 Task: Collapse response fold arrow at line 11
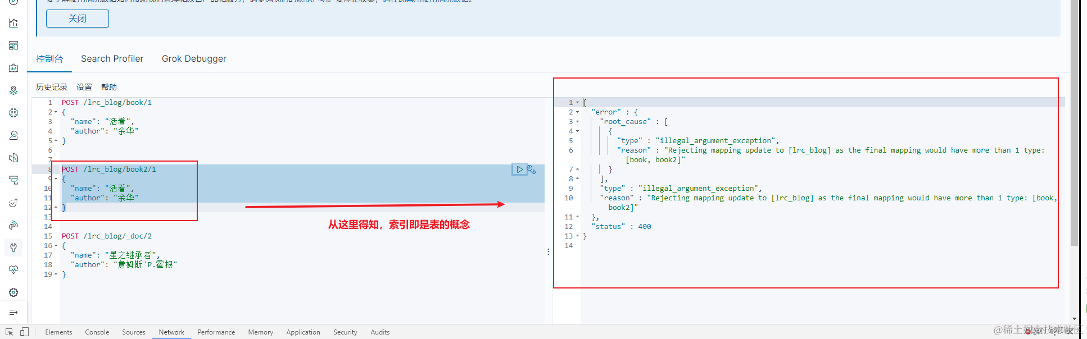coord(577,217)
